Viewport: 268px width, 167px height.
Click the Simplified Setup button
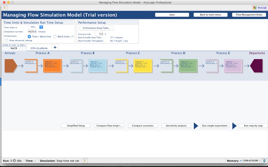(76, 126)
